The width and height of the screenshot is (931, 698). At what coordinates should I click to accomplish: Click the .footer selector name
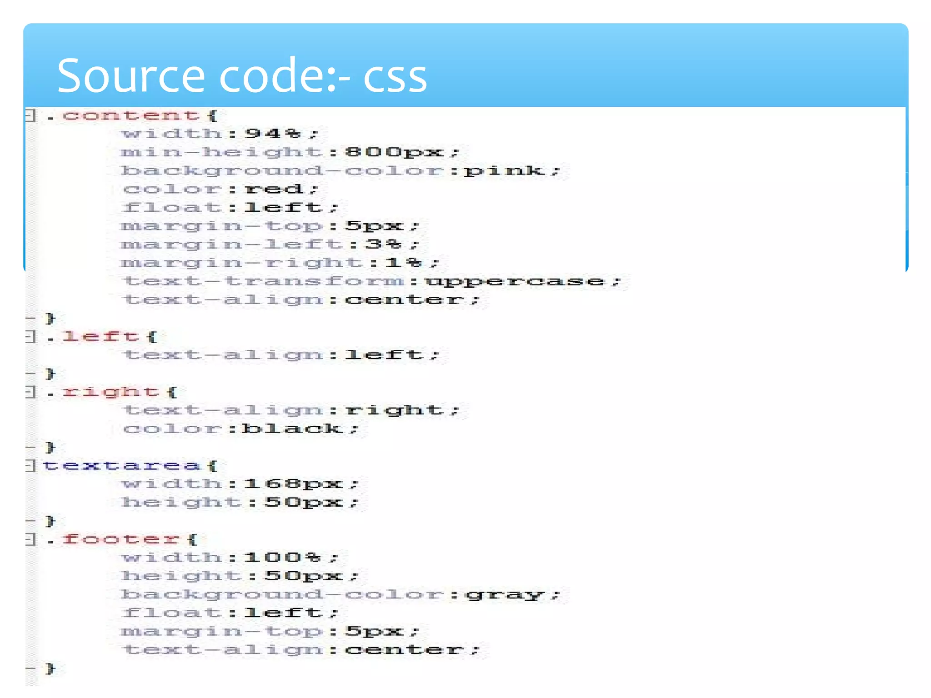(121, 539)
